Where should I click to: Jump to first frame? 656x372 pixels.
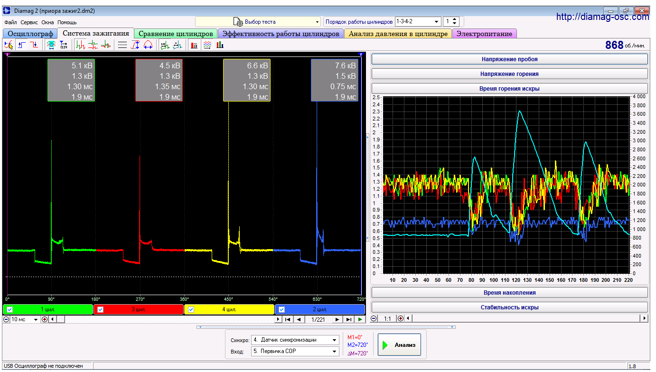coord(288,319)
